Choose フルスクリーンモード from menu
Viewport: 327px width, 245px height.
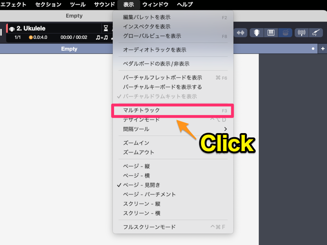coord(149,227)
